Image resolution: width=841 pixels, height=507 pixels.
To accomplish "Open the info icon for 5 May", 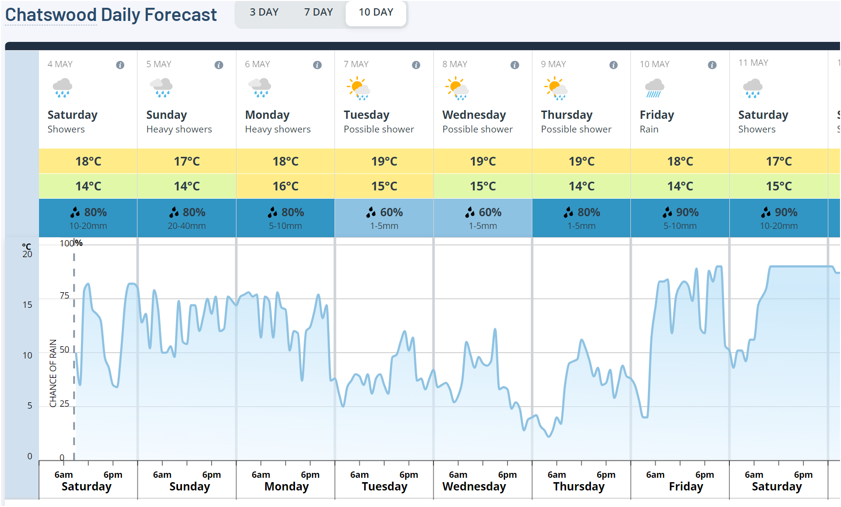I will (x=219, y=65).
